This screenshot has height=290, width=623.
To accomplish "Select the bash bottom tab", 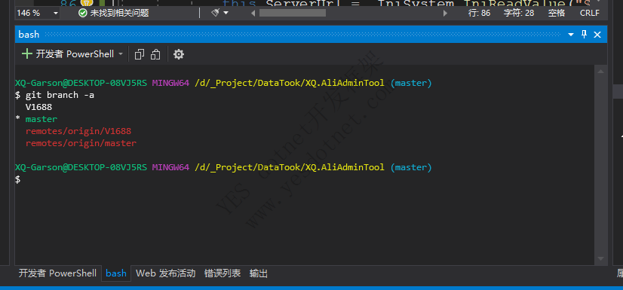I will (116, 273).
